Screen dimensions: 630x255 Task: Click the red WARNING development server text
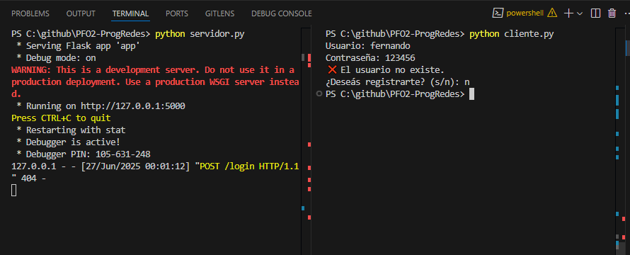tap(155, 82)
